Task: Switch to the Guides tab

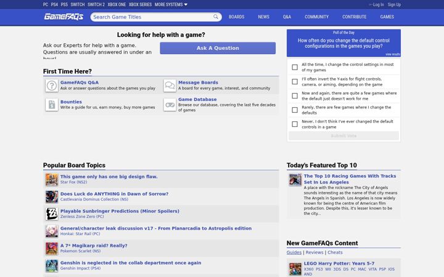Action: tap(294, 252)
